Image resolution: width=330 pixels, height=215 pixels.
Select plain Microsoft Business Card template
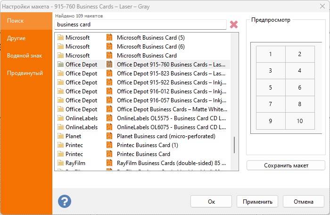[x=147, y=56]
